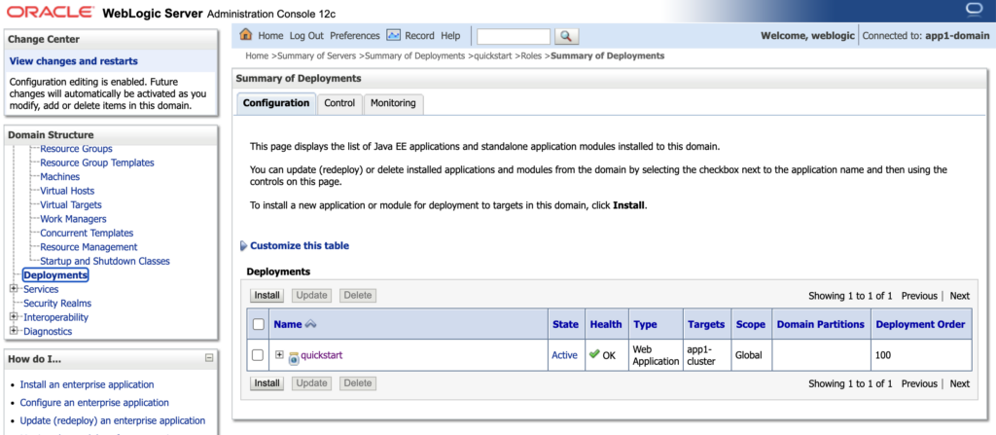Click the Home house icon in toolbar
996x435 pixels.
click(x=246, y=36)
